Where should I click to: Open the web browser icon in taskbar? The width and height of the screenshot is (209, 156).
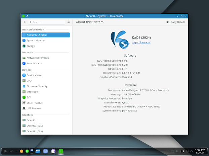(53, 151)
